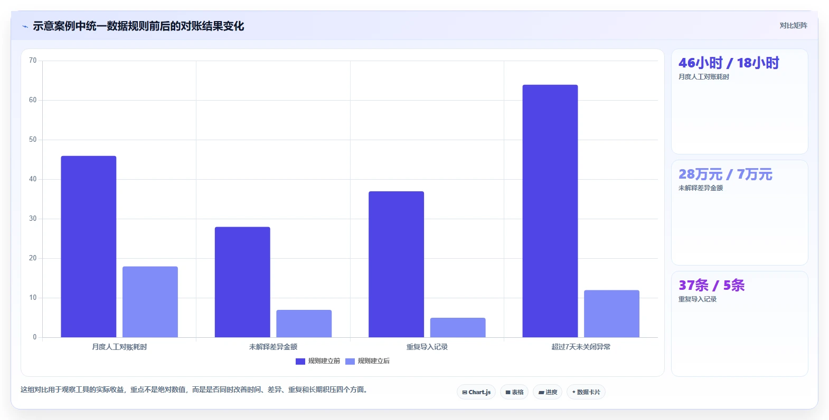Click 未解释差异金额 caption in second card
829x420 pixels.
tap(700, 188)
